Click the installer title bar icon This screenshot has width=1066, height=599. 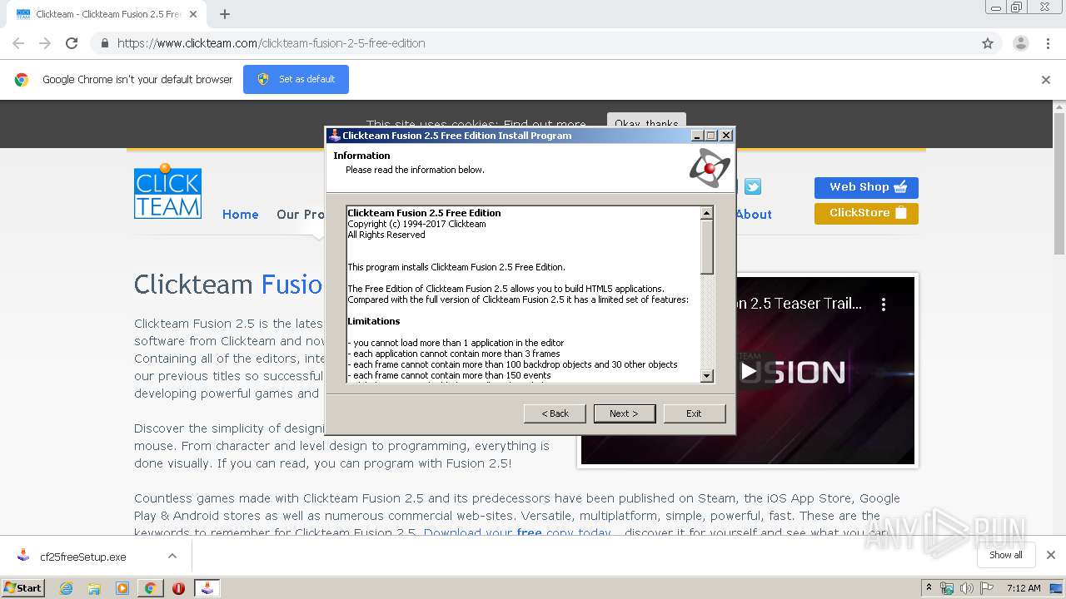(x=335, y=136)
